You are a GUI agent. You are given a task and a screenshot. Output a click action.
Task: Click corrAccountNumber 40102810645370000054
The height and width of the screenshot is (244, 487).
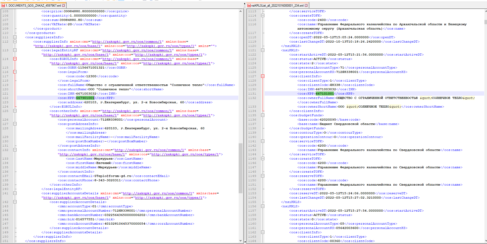pos(125,224)
